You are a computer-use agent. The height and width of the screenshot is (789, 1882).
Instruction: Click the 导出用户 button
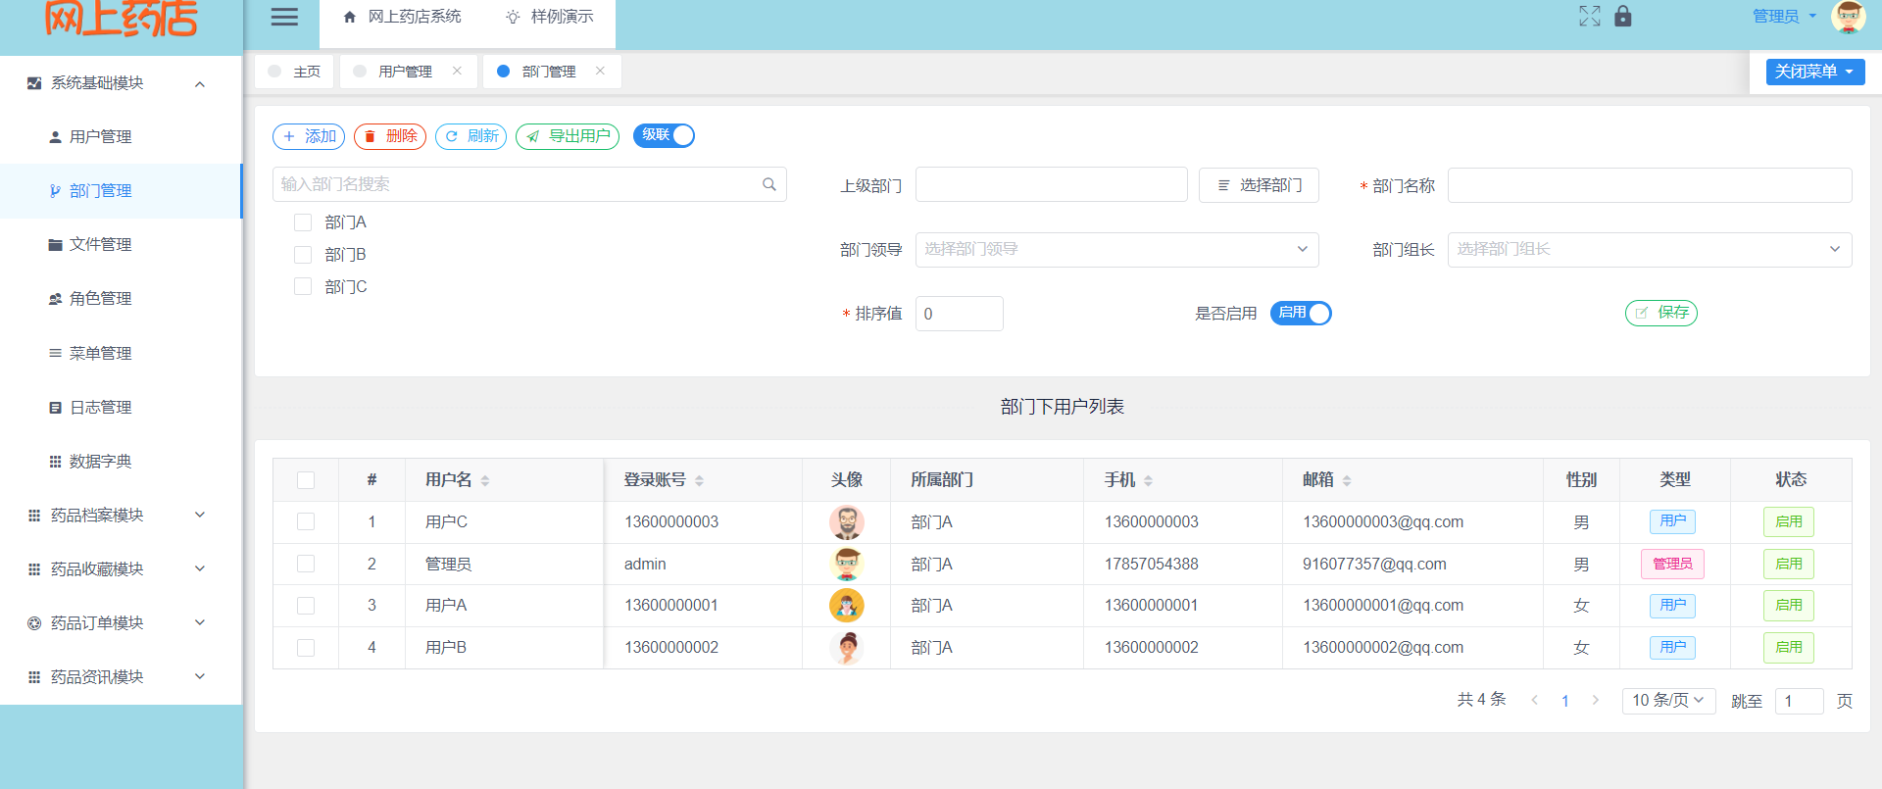point(568,136)
